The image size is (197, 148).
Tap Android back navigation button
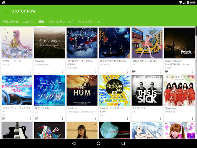pos(74,143)
